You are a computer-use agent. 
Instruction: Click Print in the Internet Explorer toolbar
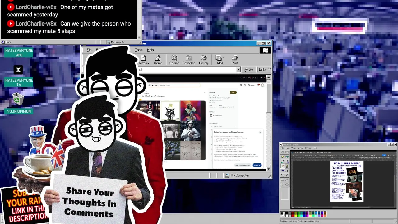click(x=234, y=60)
